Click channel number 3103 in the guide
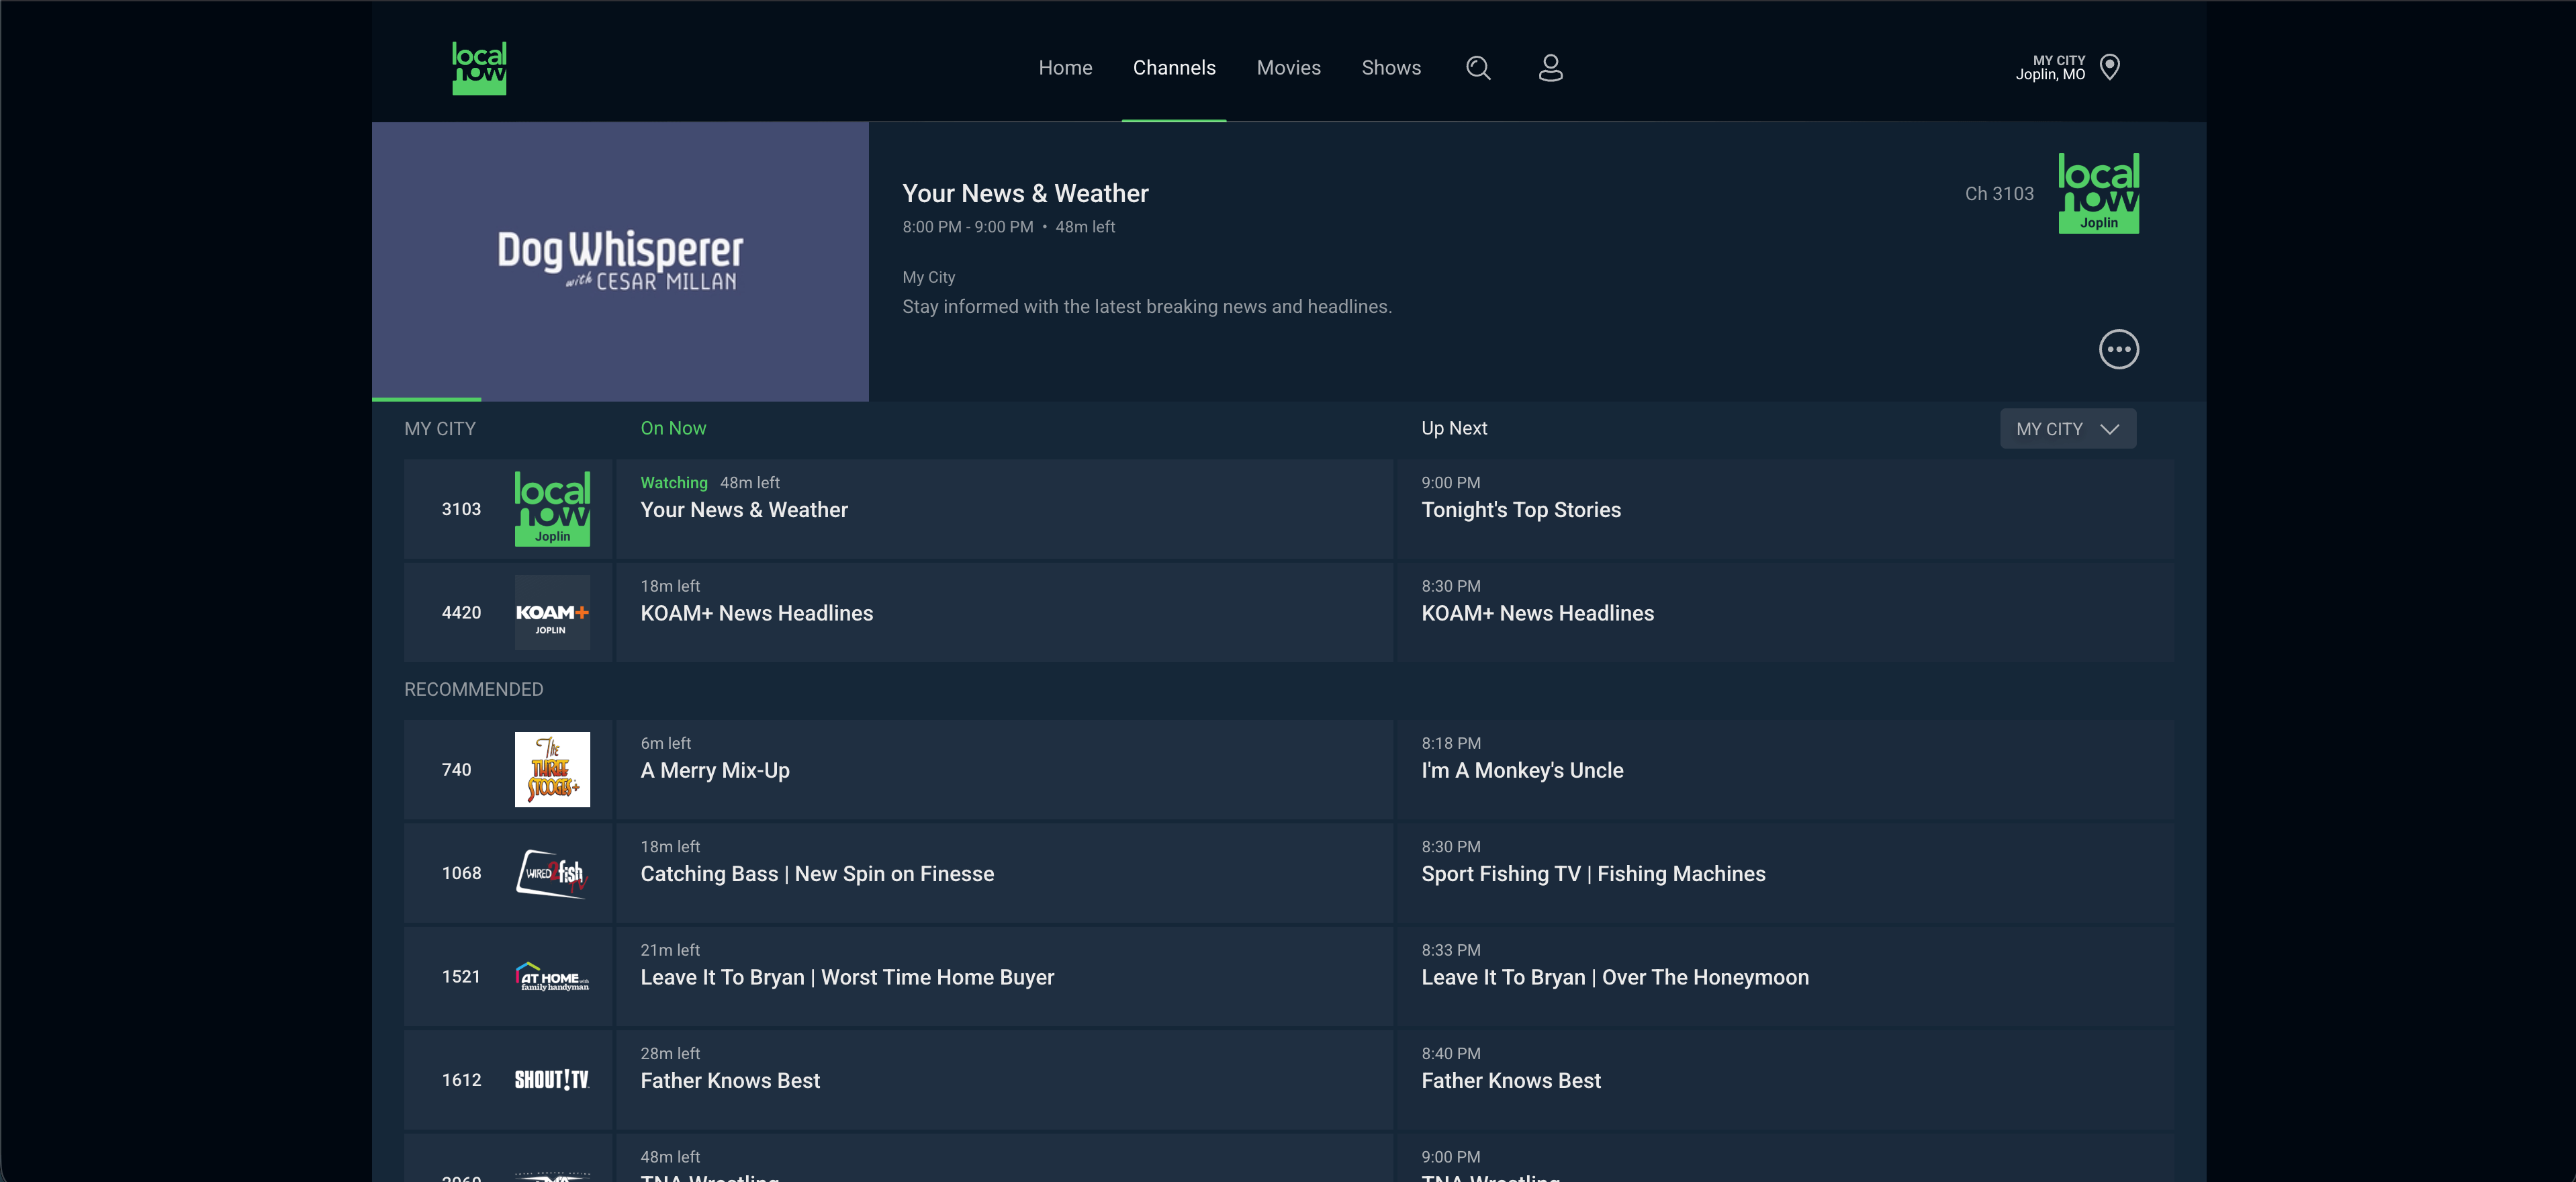Image resolution: width=2576 pixels, height=1182 pixels. click(x=461, y=509)
